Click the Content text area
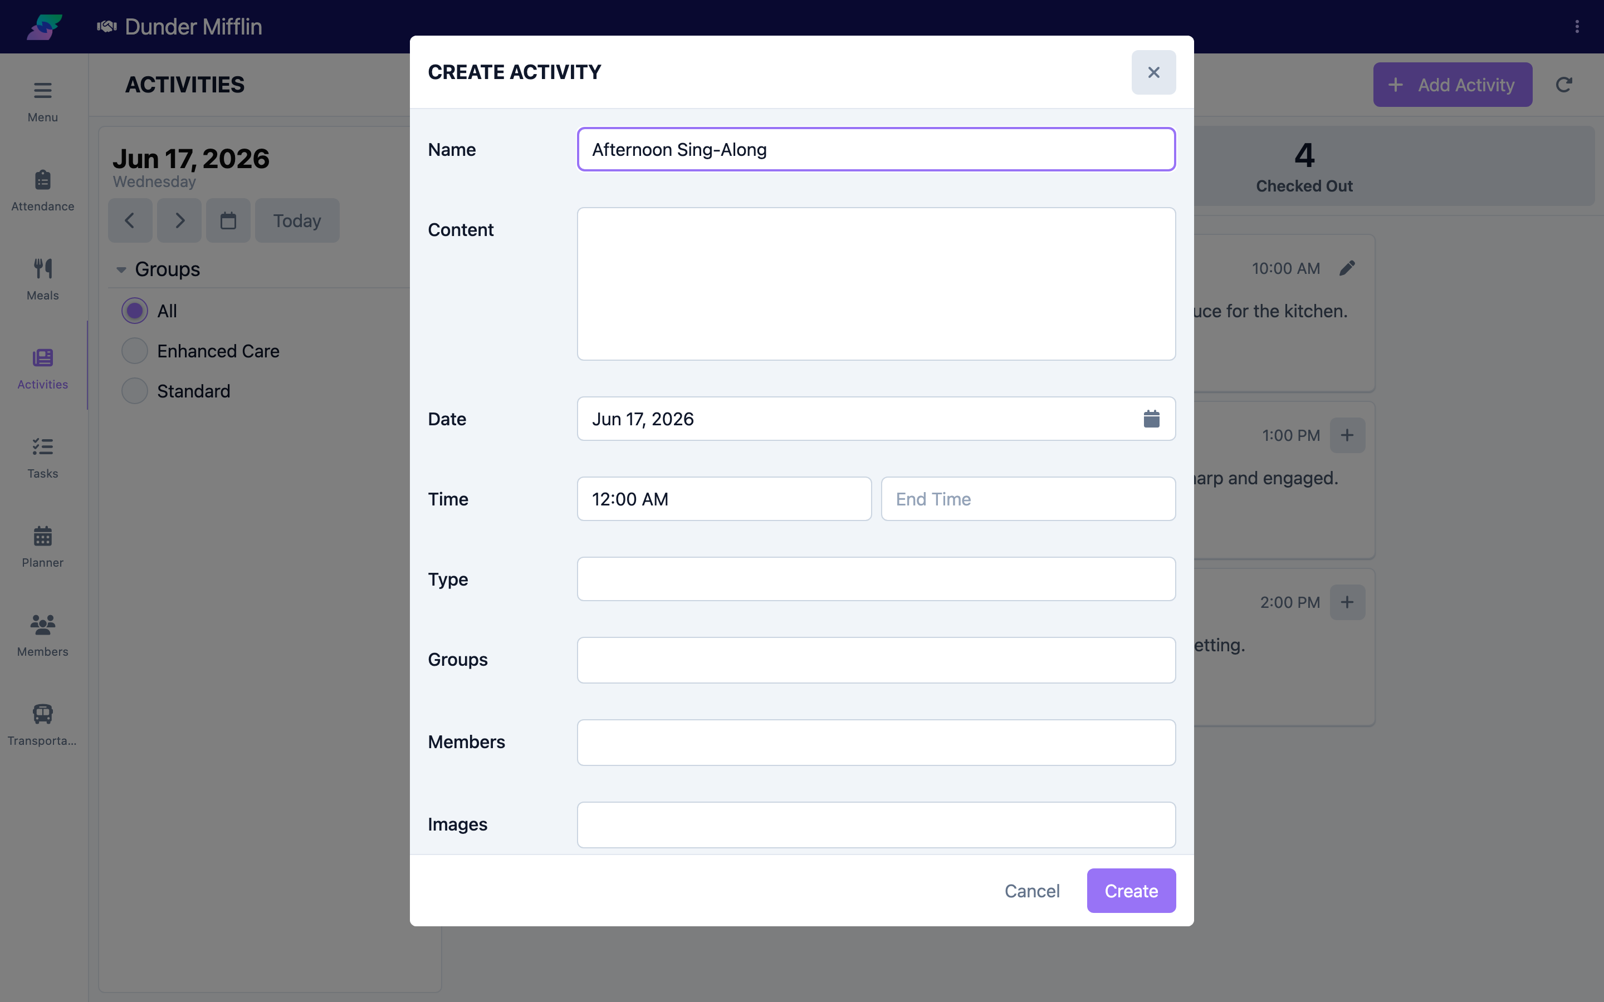 tap(876, 284)
